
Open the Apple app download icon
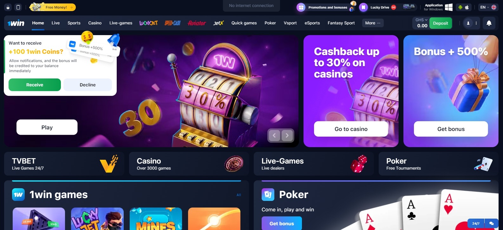467,7
